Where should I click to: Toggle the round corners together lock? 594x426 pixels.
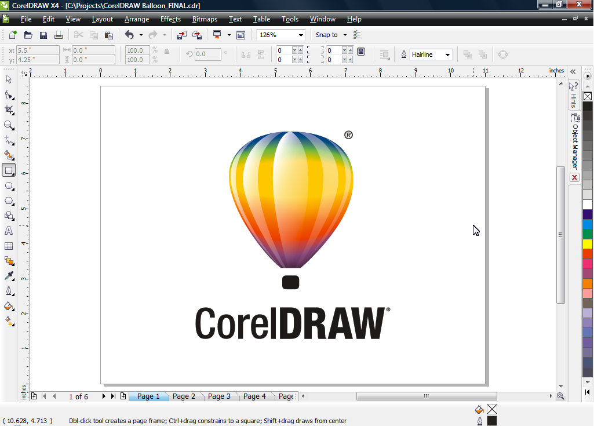[361, 52]
